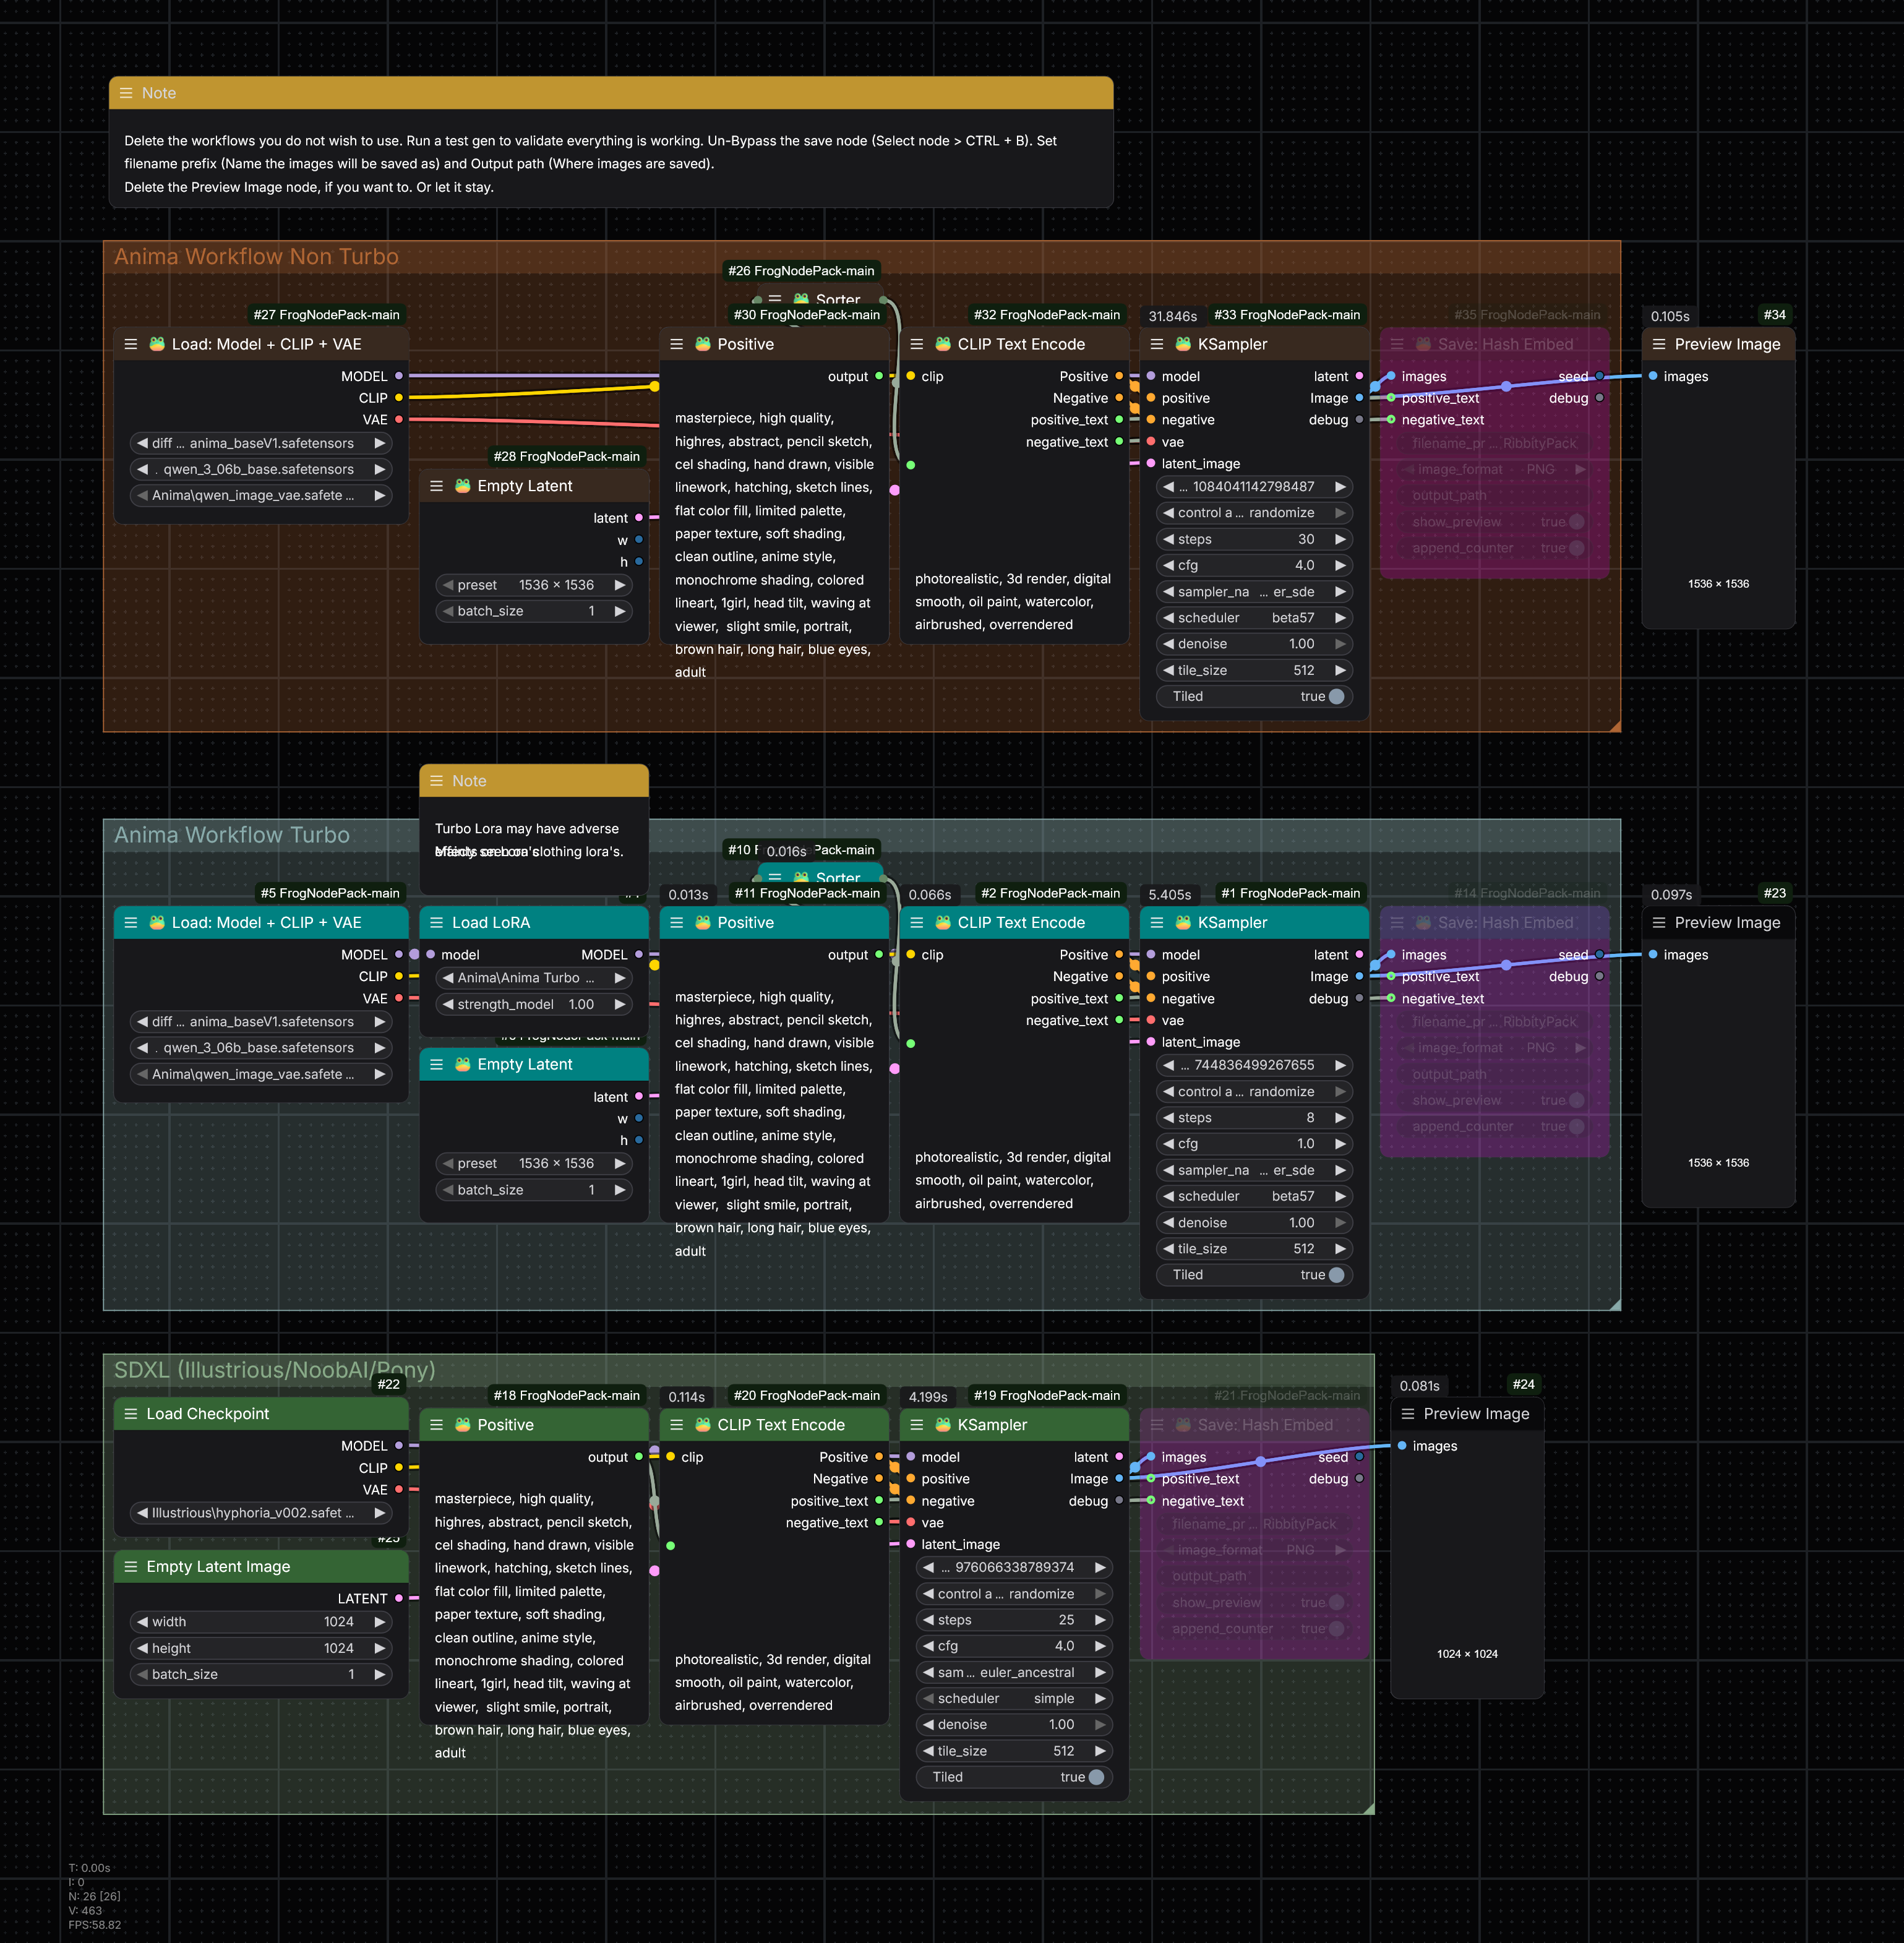Increase batch_size arrow in Turbo Empty Latent

coord(620,1190)
